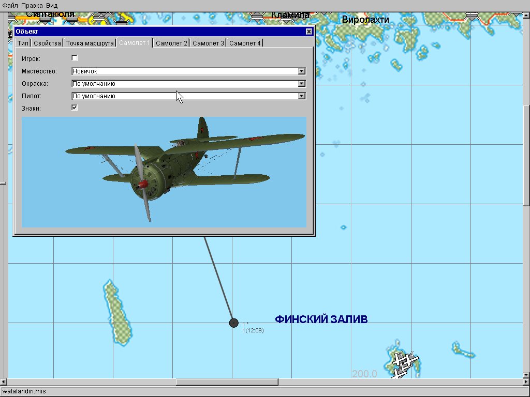This screenshot has width=530, height=397.
Task: Click the white aircraft icons on the island
Action: click(403, 363)
